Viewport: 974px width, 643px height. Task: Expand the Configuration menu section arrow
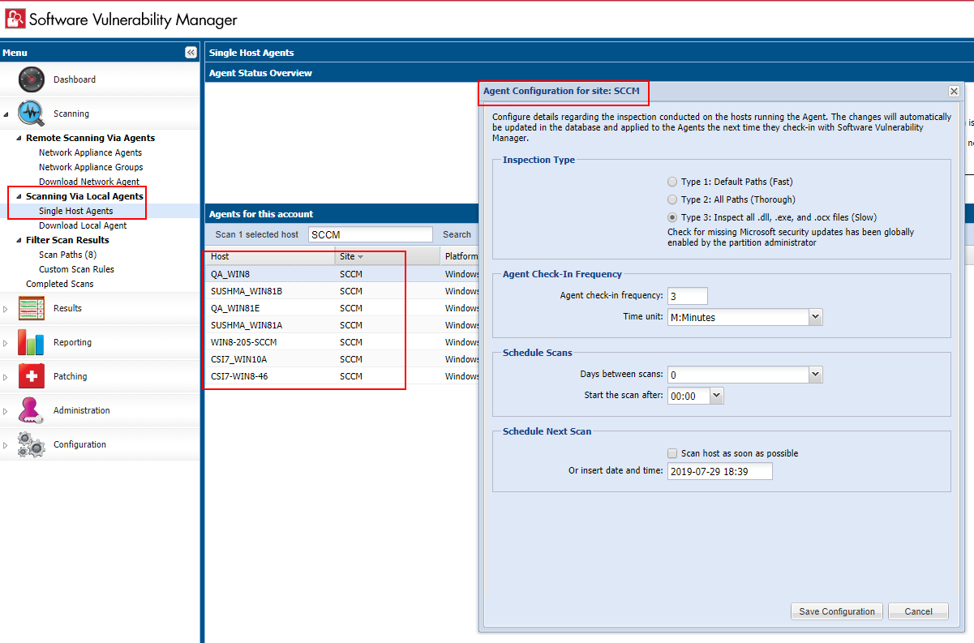[6, 445]
